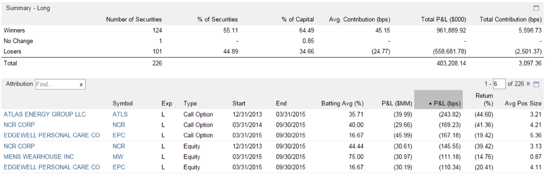Select the Winners row label

14,30
